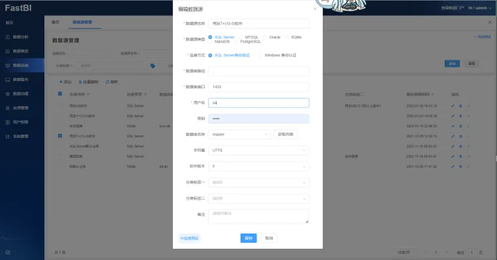Click the blue 保存 button

pos(248,238)
